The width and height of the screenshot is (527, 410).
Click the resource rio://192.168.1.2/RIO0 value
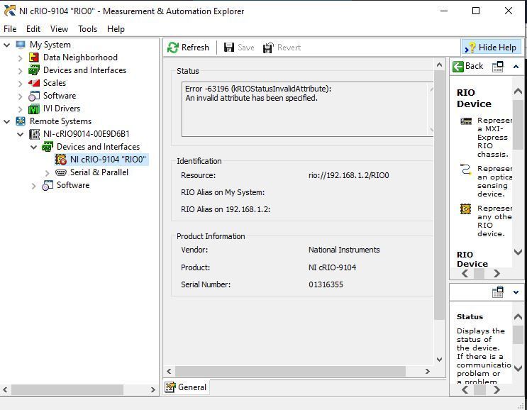pos(348,175)
